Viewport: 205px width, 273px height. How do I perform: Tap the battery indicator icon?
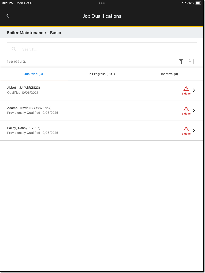point(198,3)
